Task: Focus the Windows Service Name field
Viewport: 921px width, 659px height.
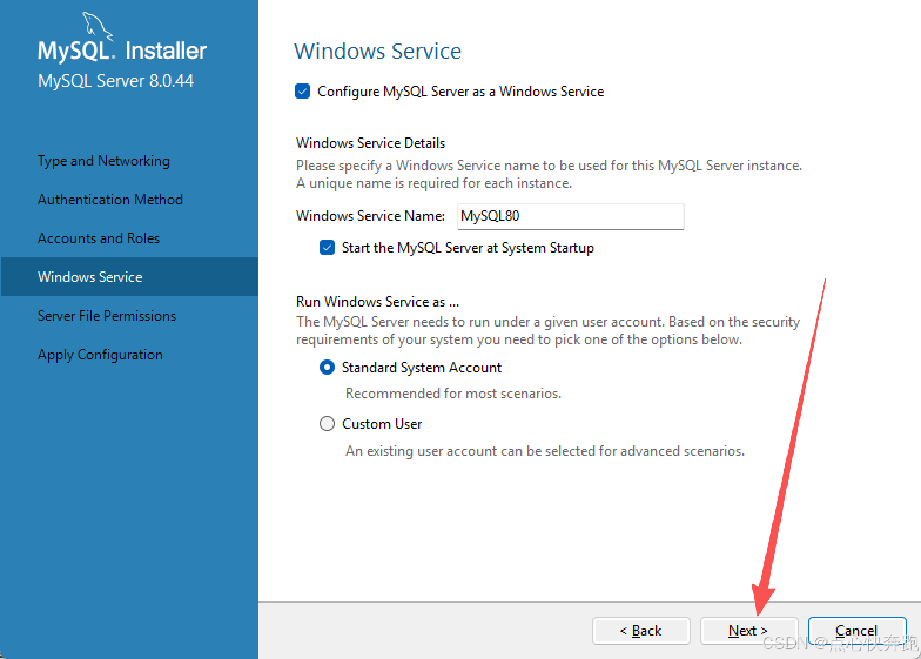Action: point(570,217)
